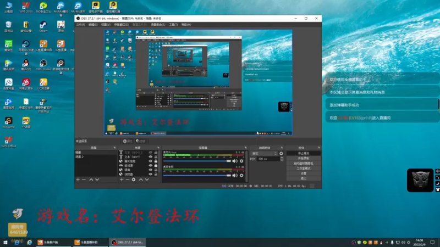Remove the selected scene with the minus icon
Screen dimensions: 440x247
coord(84,179)
